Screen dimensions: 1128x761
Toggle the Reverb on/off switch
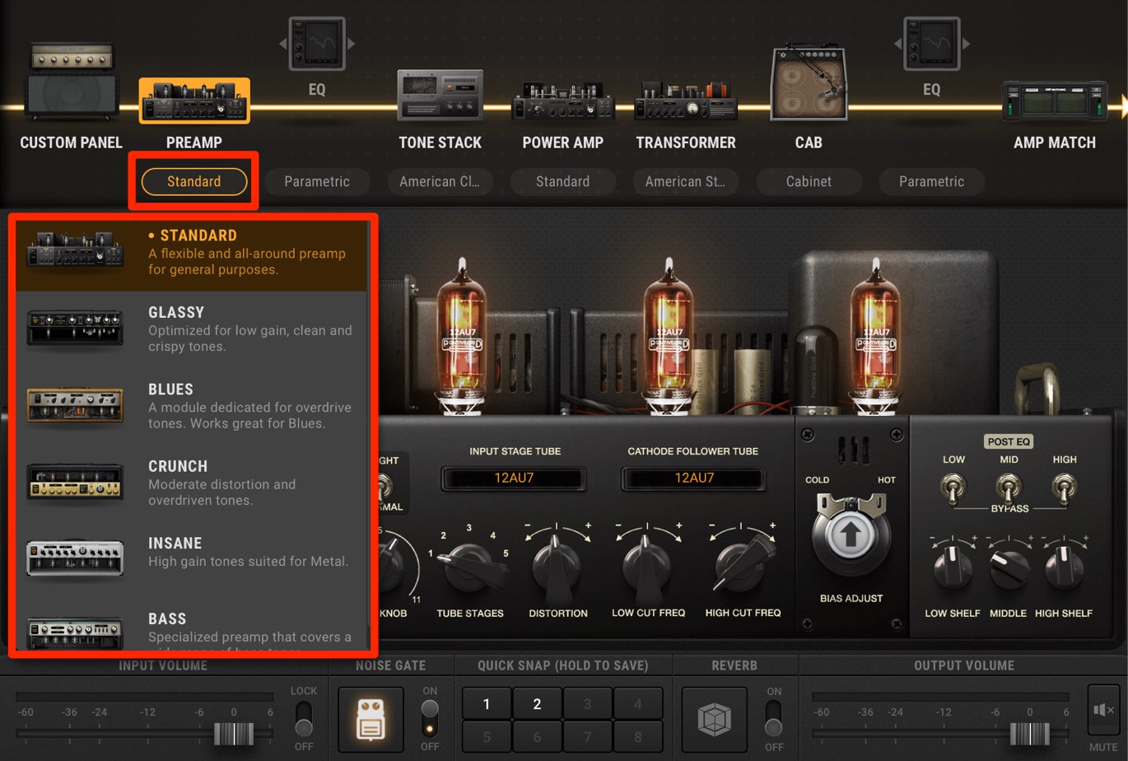pyautogui.click(x=773, y=719)
